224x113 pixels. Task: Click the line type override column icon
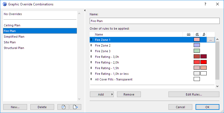189,34
